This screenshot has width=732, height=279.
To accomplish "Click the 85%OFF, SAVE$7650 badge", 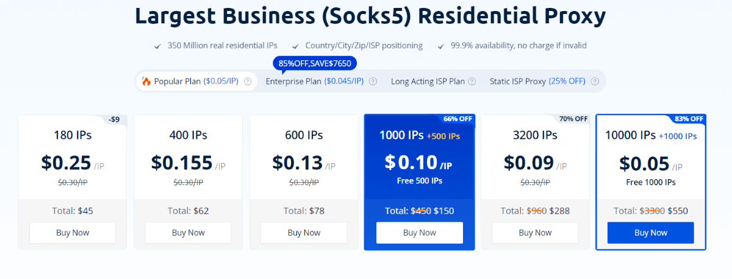I will [315, 63].
